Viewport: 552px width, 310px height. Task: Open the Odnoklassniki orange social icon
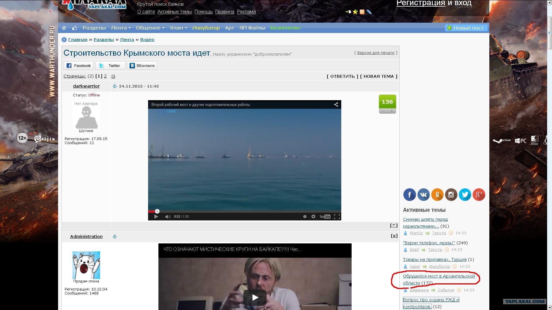437,195
